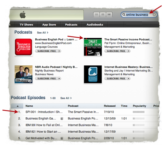The image size is (165, 145).
Task: Click video icon beside Business English Ga… episode
Action: point(62,119)
